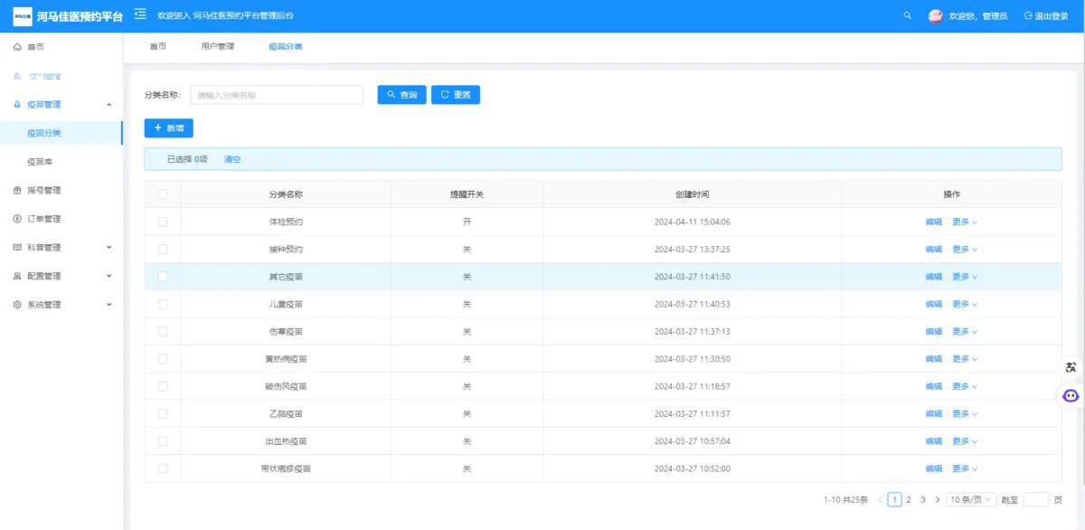Click the 欢迎您，管理员 greeting text
The width and height of the screenshot is (1085, 530).
click(977, 16)
